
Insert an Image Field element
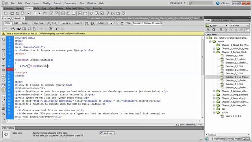pos(63,13)
